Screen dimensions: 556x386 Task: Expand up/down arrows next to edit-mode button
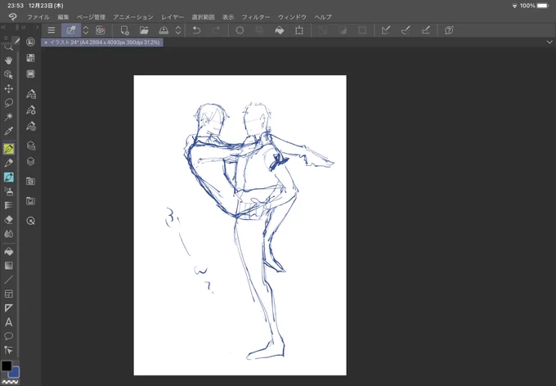[86, 30]
